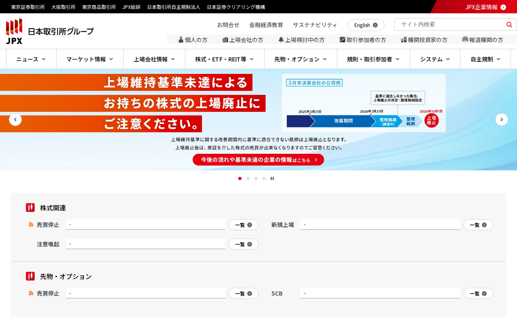Click the next slide arrow on banner
This screenshot has height=323, width=517.
(x=502, y=120)
